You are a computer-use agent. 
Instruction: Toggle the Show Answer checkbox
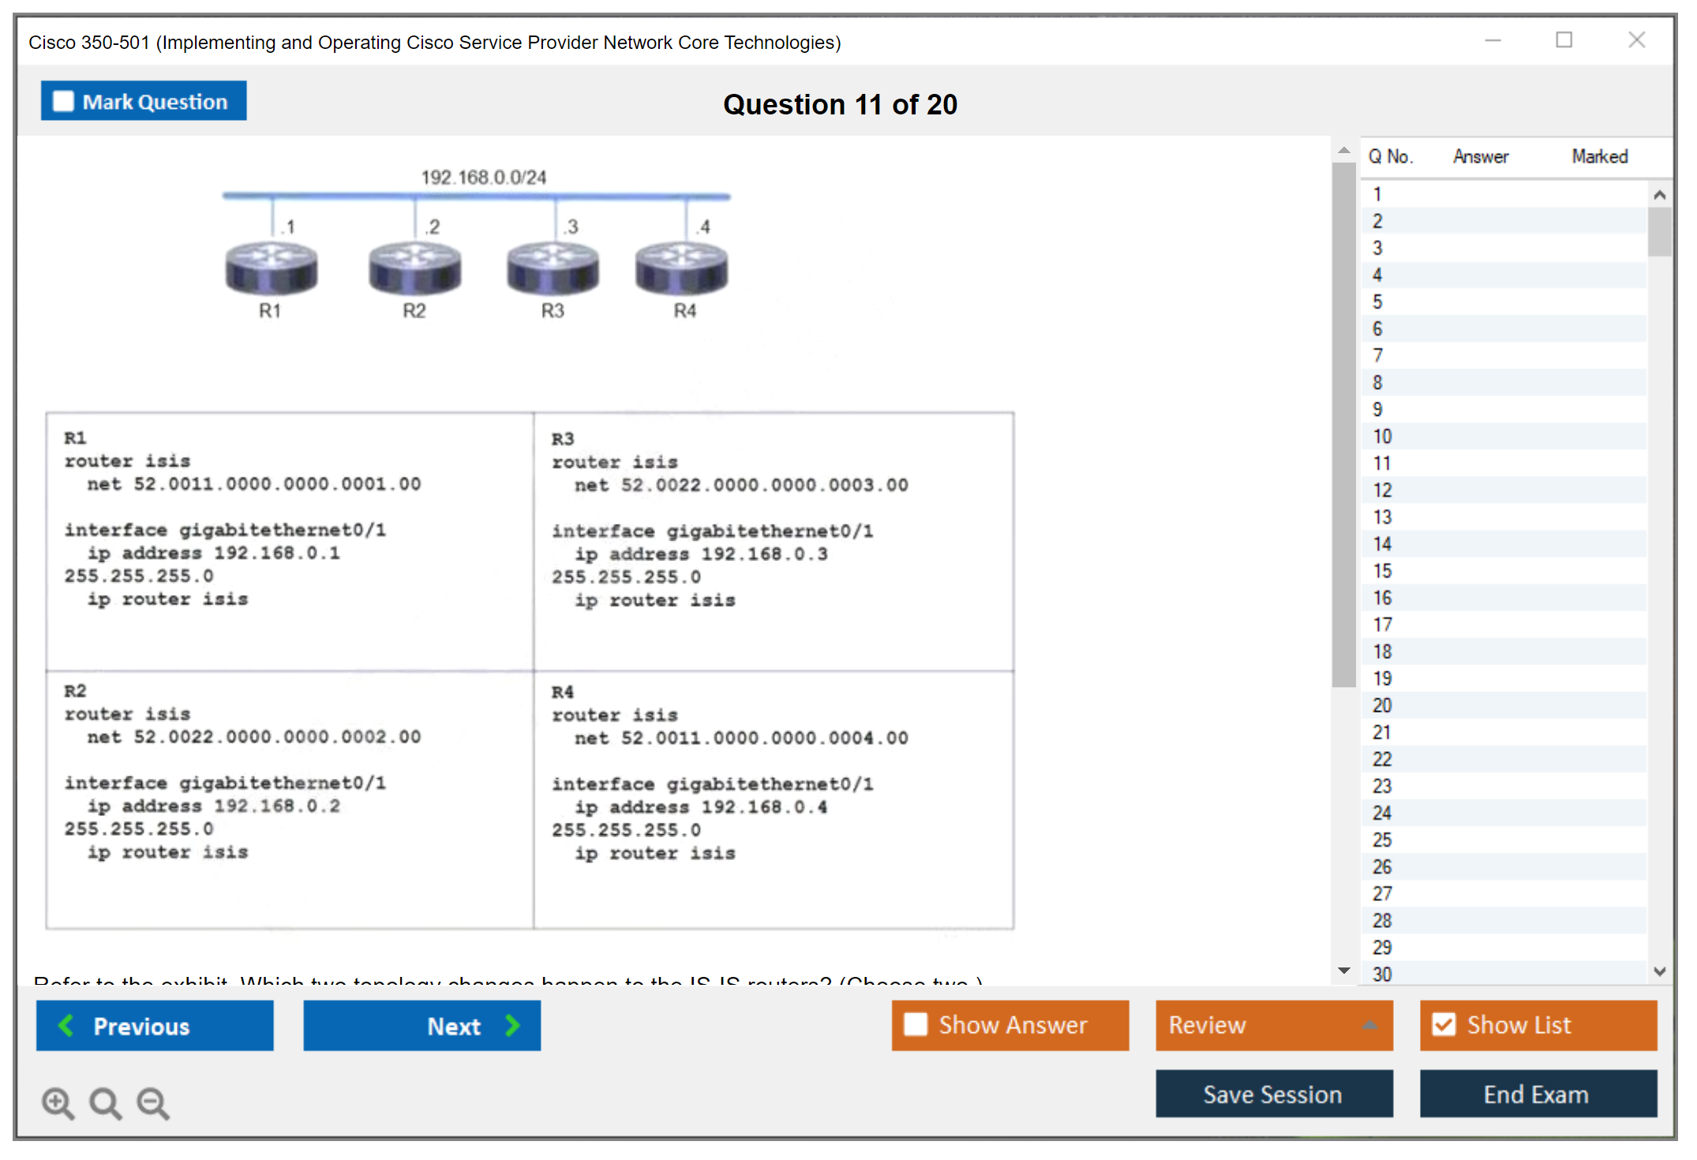916,1024
